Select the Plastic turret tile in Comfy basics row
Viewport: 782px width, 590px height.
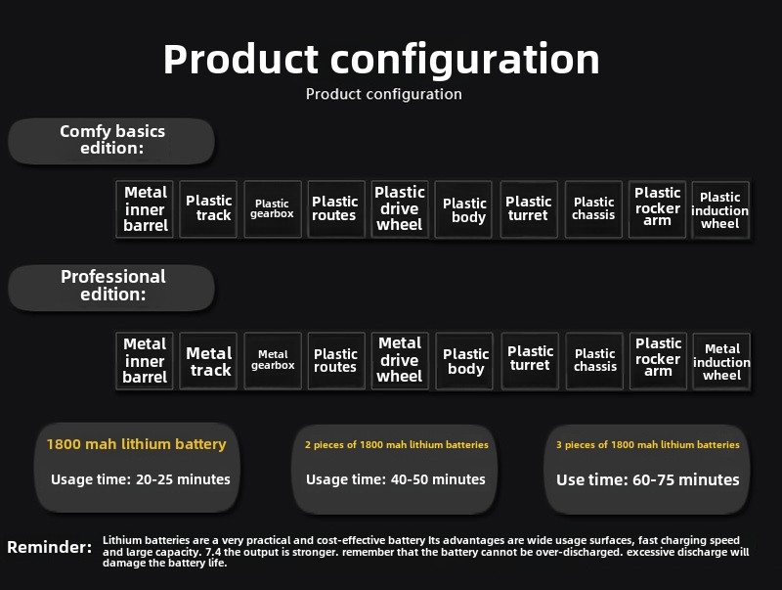[x=529, y=209]
